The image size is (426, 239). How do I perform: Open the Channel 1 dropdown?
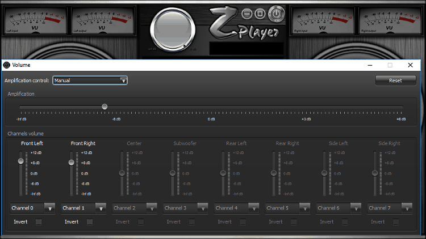click(x=83, y=208)
